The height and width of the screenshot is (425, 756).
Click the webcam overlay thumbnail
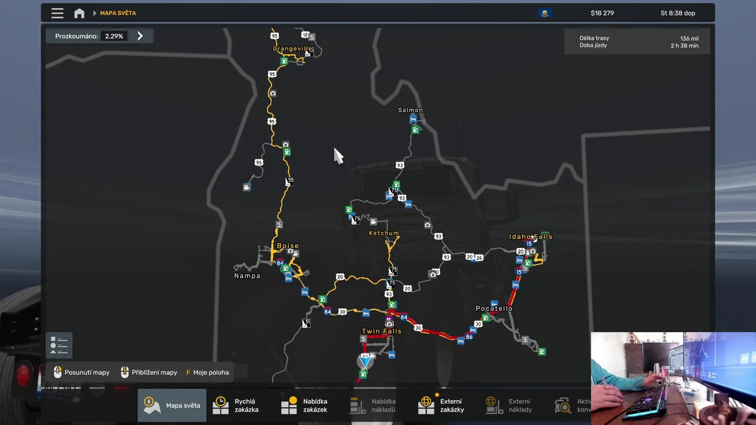pos(673,378)
